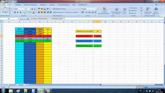Open Стили ячеек cell styles
Viewport: 165px width, 93px height.
tap(124, 11)
